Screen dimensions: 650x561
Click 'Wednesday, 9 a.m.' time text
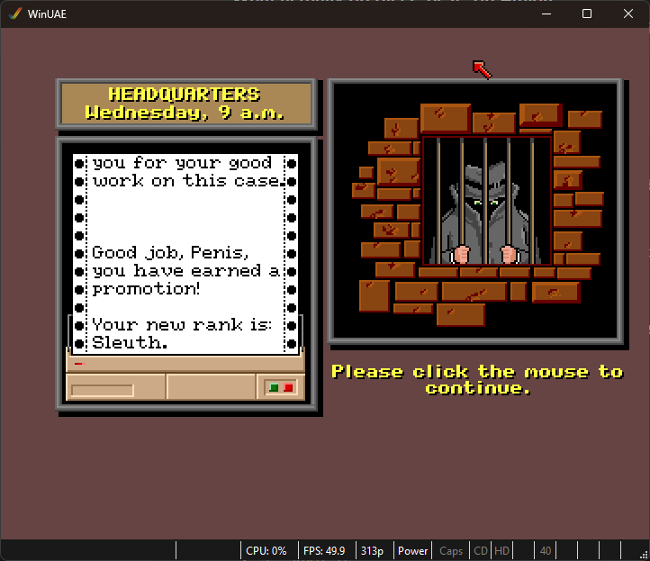(x=185, y=113)
